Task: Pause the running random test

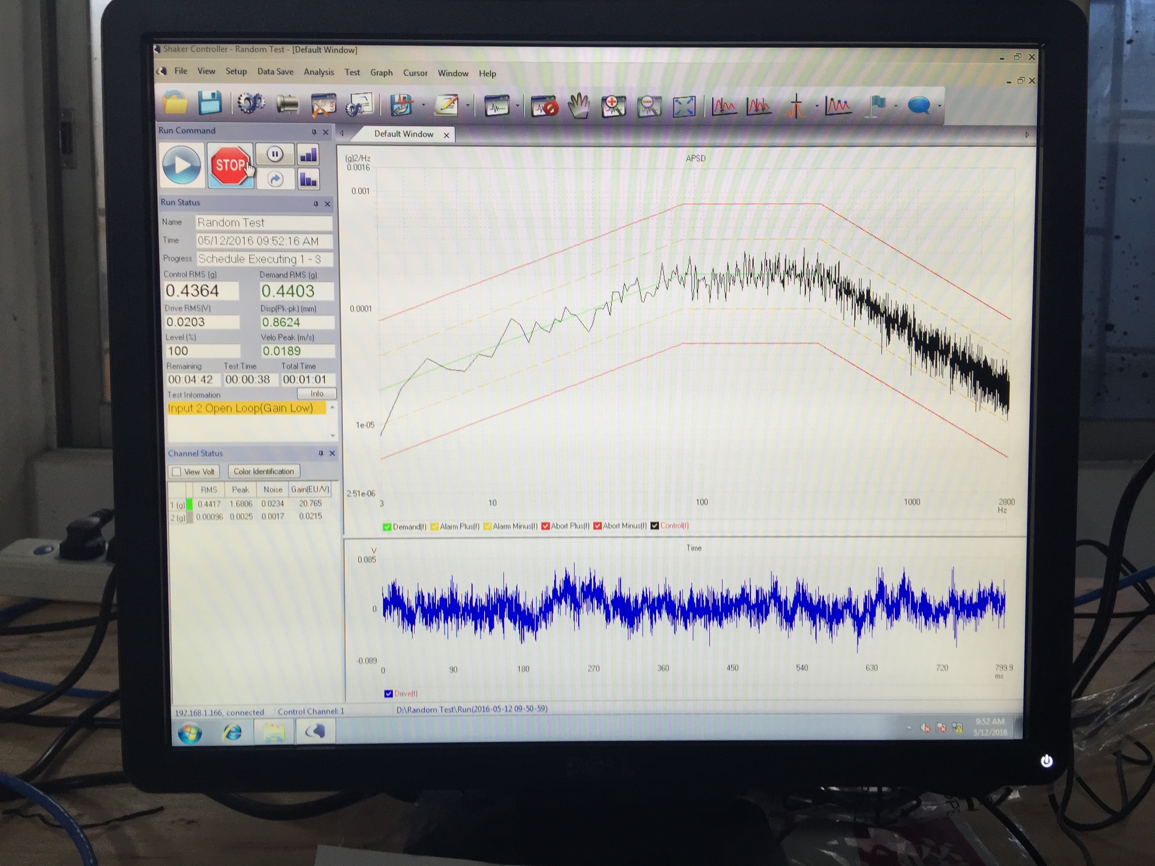Action: pos(275,154)
